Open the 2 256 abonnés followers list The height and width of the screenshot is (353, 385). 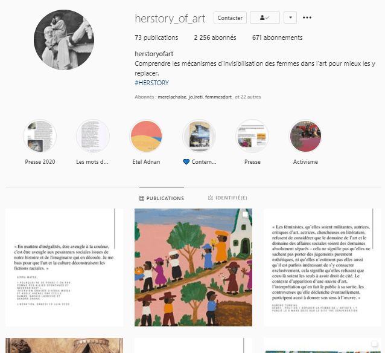click(215, 37)
